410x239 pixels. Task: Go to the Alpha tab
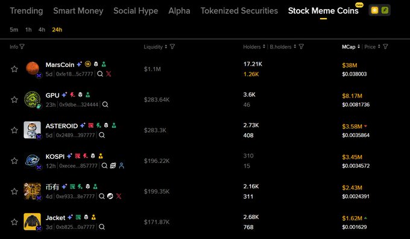[x=179, y=11]
